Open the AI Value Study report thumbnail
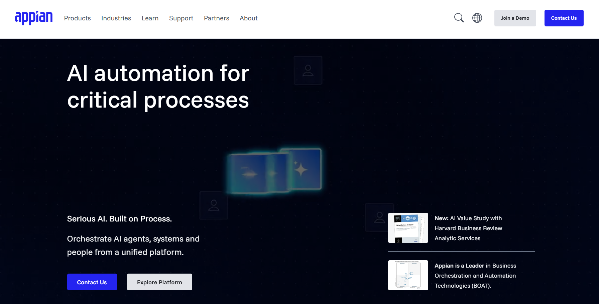The width and height of the screenshot is (599, 304). pos(408,228)
